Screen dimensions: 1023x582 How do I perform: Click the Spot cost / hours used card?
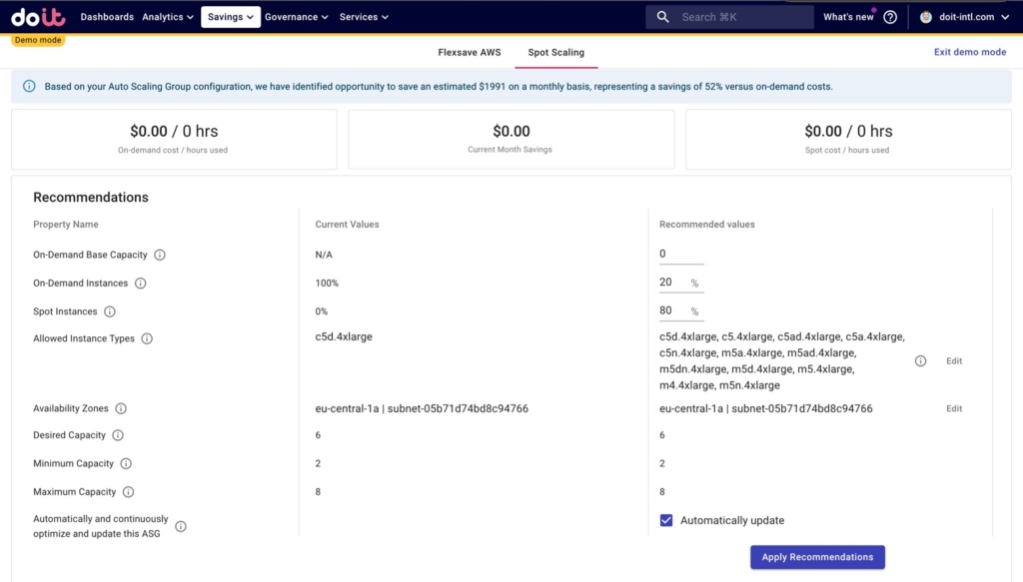[848, 140]
